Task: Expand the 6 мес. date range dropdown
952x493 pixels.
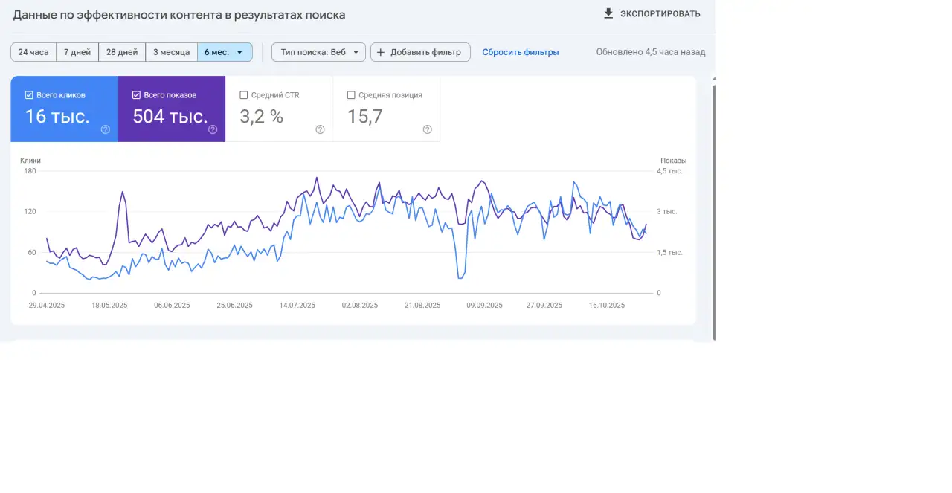Action: click(239, 52)
